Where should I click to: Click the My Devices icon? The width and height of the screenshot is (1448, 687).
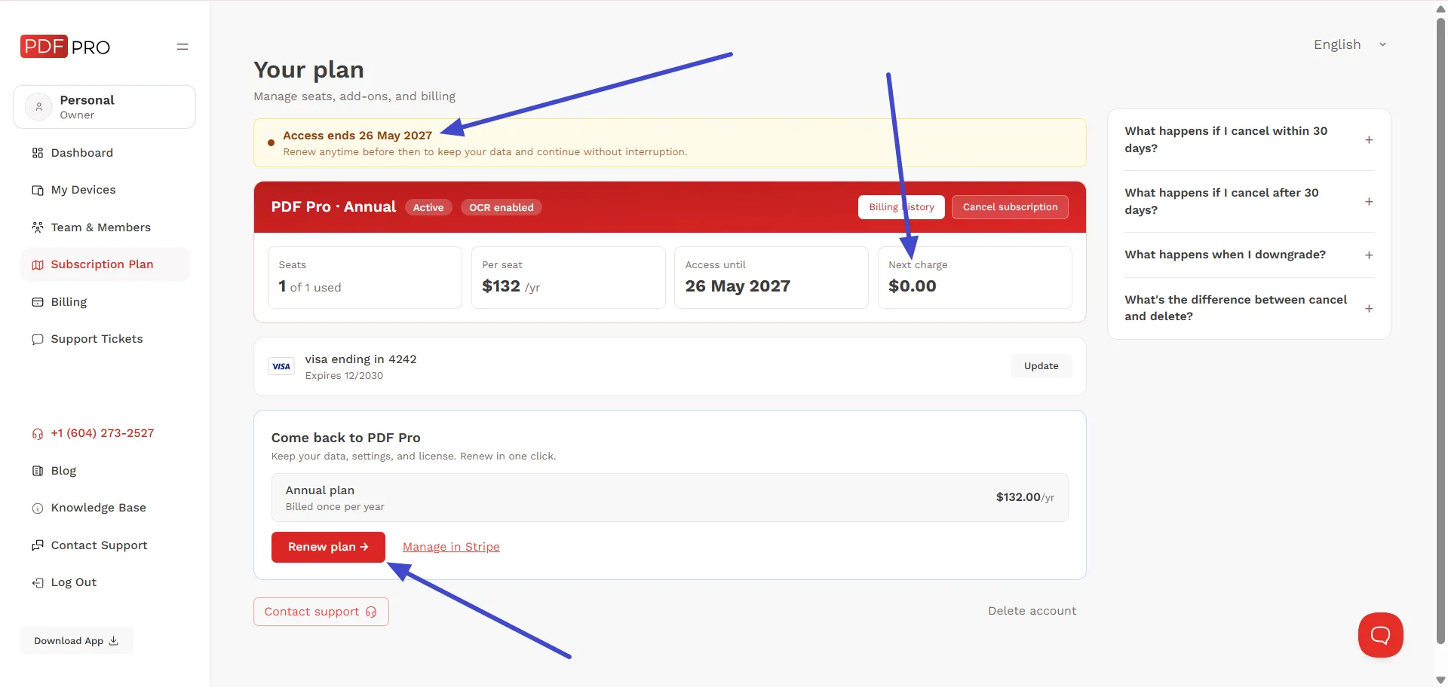(x=38, y=190)
